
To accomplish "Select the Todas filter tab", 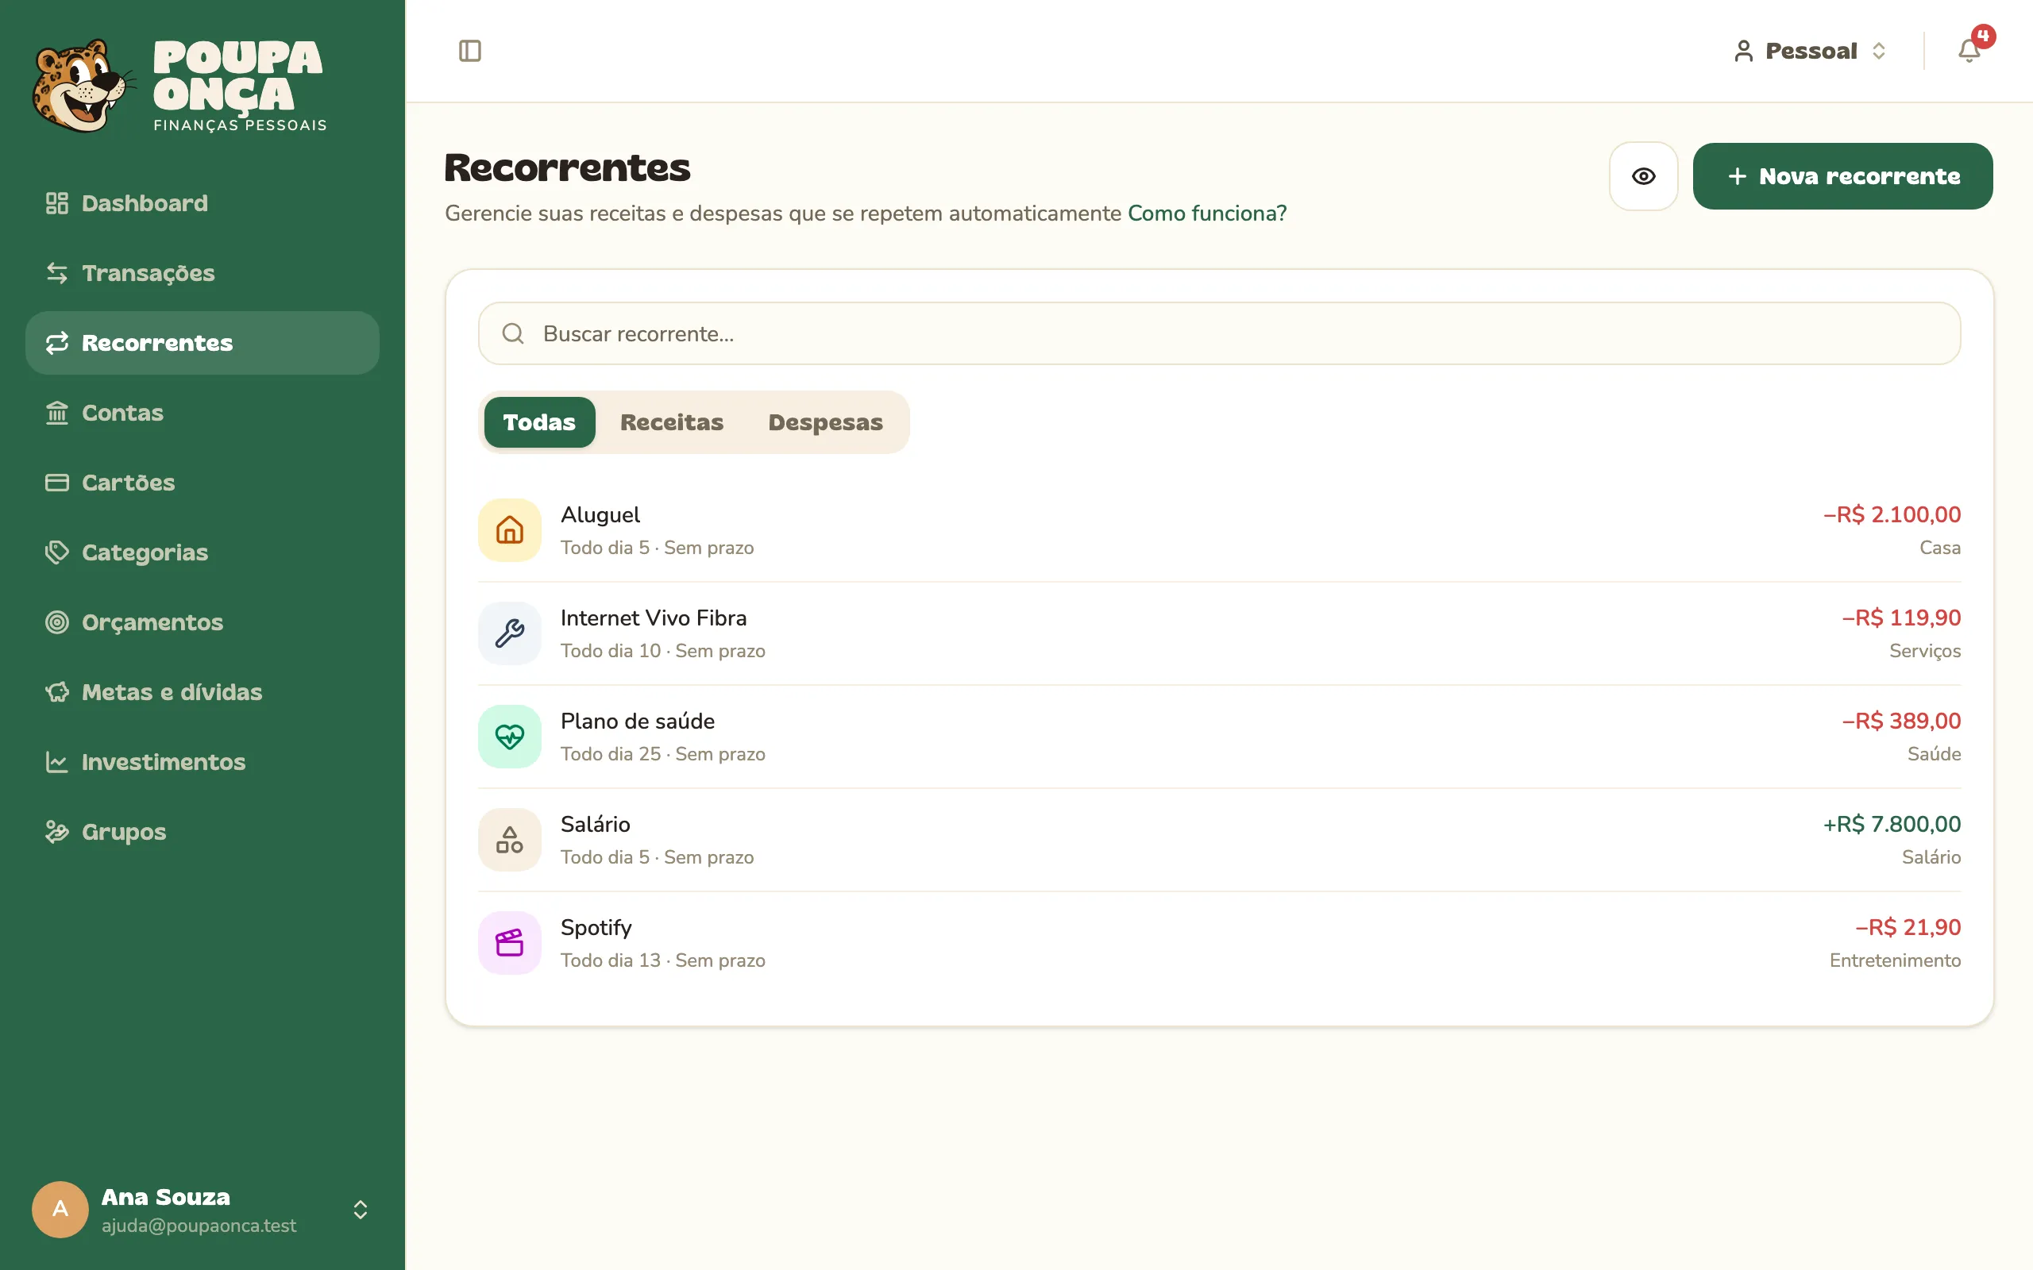I will (539, 422).
